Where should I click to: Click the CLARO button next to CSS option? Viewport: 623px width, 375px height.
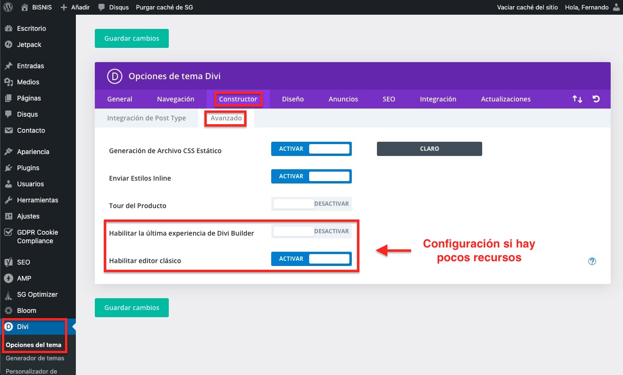[x=429, y=149]
